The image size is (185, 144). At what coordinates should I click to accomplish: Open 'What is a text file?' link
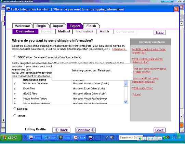143,88
